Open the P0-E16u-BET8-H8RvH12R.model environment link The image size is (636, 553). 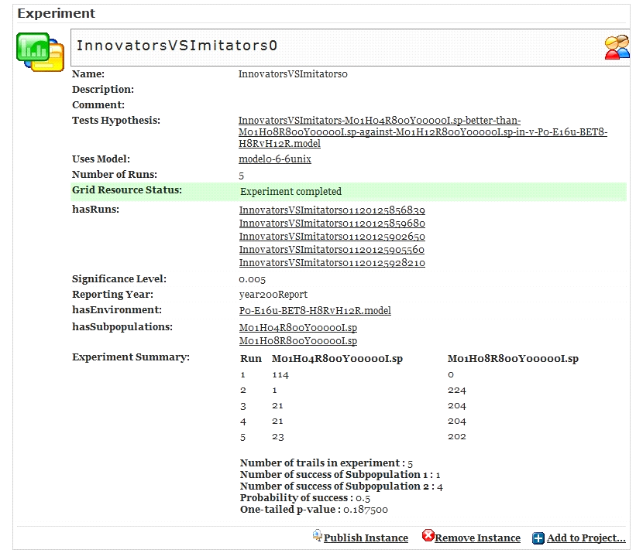click(315, 310)
